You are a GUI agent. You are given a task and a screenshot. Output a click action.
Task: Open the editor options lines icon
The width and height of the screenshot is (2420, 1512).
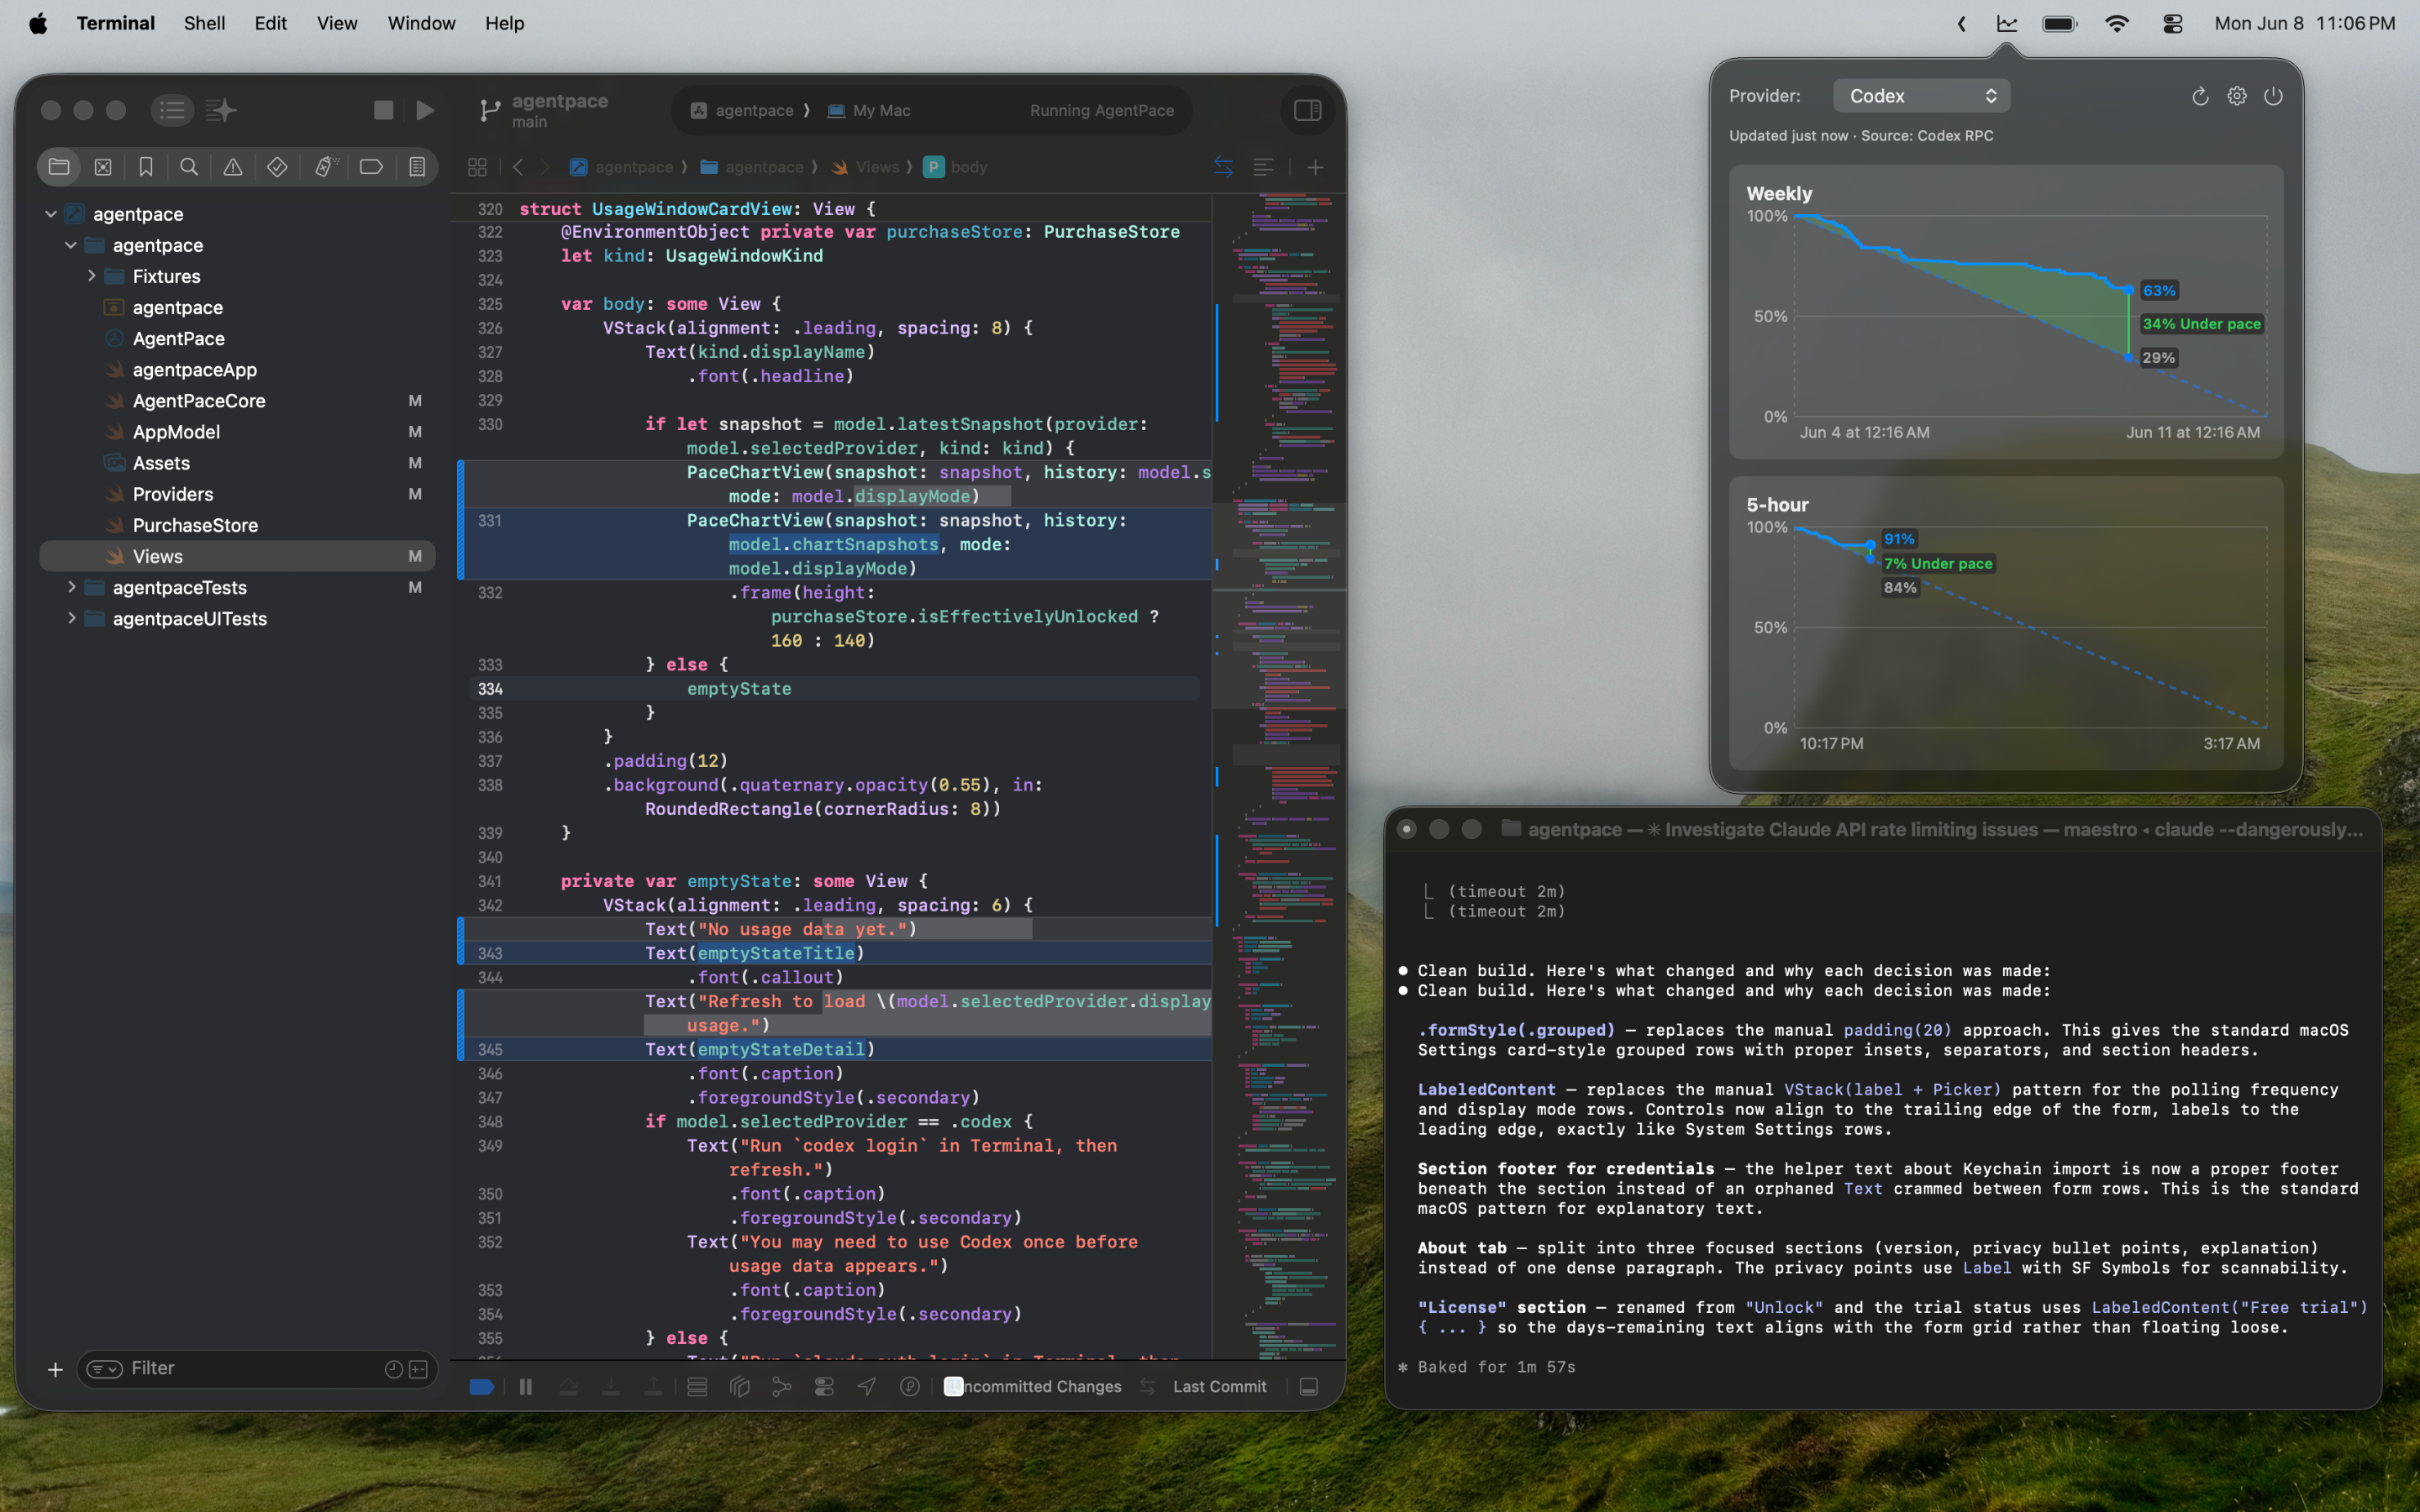1264,167
